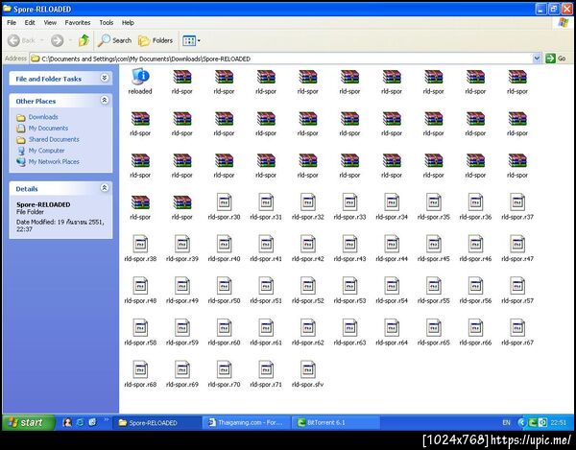Select the rld-spor.r31 file icon
The width and height of the screenshot is (576, 450).
click(x=266, y=202)
